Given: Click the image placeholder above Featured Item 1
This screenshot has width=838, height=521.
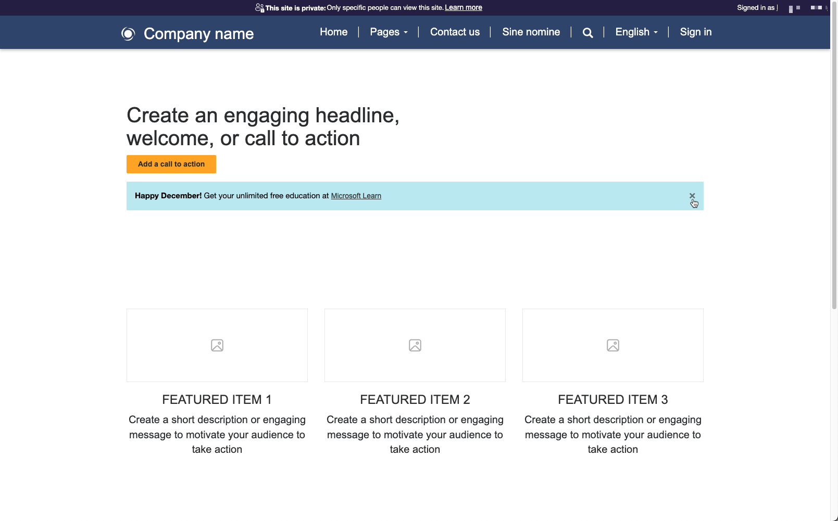Looking at the screenshot, I should tap(217, 345).
